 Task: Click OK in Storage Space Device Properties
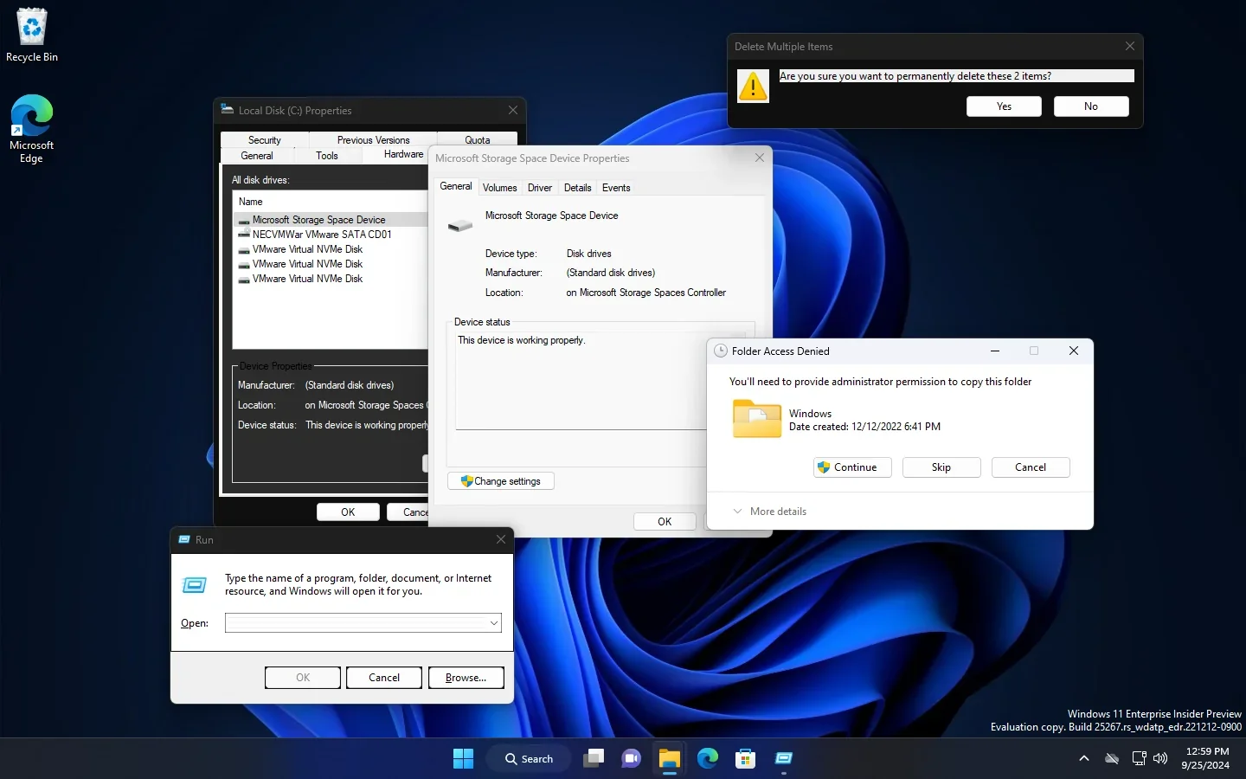coord(665,522)
